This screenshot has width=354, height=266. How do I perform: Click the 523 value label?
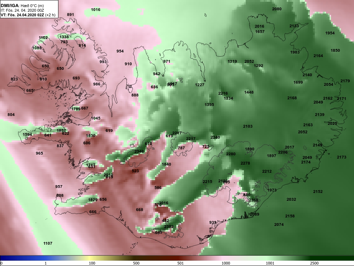pyautogui.click(x=135, y=171)
